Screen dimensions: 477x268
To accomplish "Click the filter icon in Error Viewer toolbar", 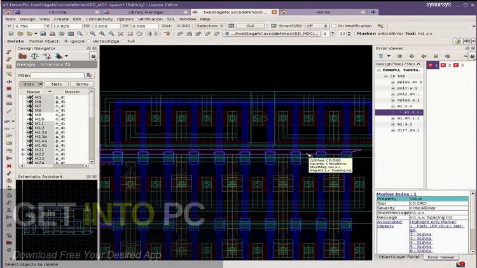I will pos(381,57).
